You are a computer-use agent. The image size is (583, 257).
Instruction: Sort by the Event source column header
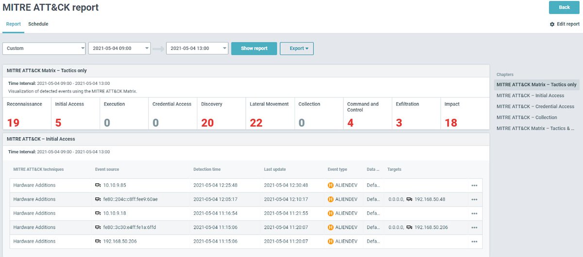[107, 170]
